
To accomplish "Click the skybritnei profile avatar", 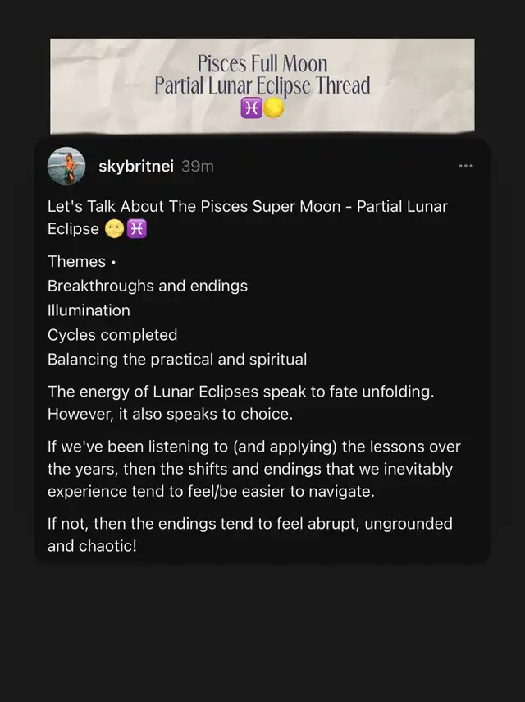I will coord(66,166).
